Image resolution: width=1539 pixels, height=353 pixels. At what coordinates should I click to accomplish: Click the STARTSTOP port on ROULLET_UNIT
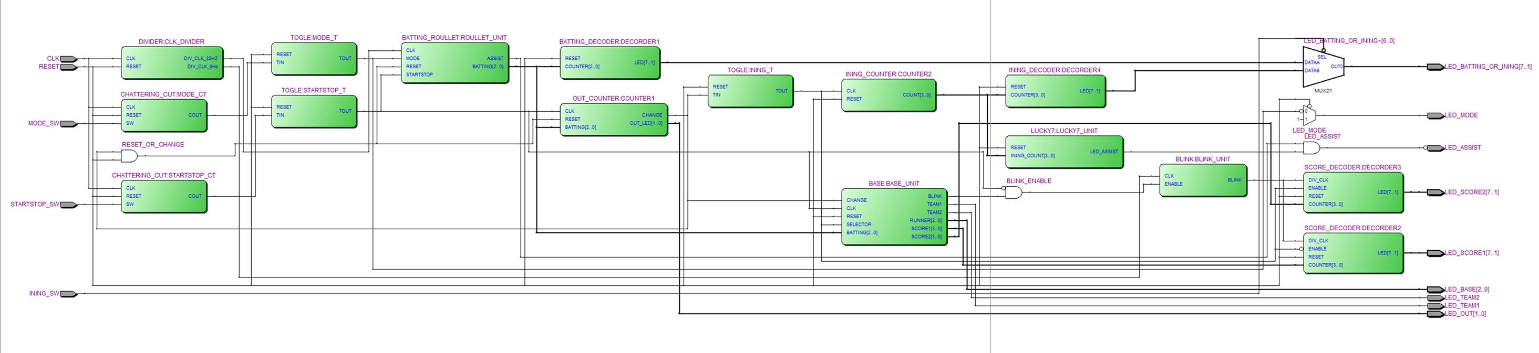click(419, 74)
